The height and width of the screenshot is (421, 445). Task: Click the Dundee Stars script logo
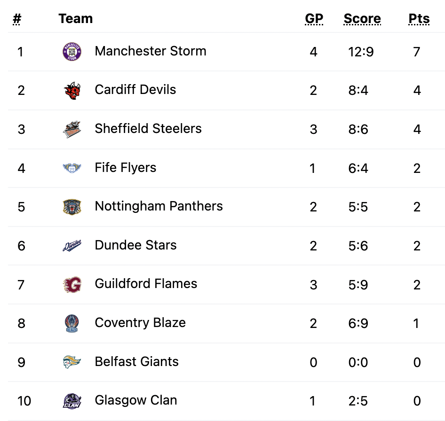tap(72, 246)
